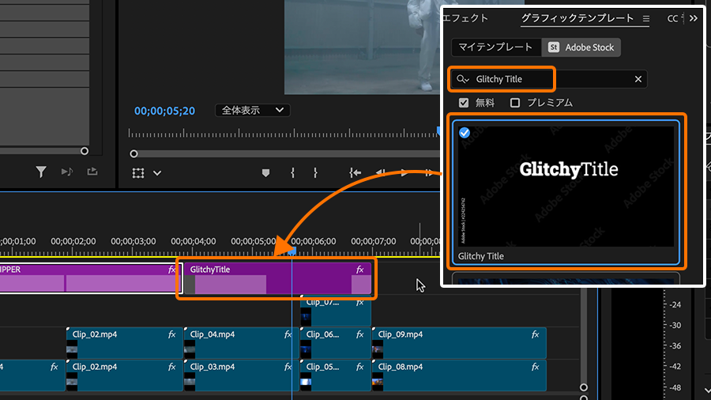Step back one frame button
This screenshot has height=400, width=711.
pos(381,172)
